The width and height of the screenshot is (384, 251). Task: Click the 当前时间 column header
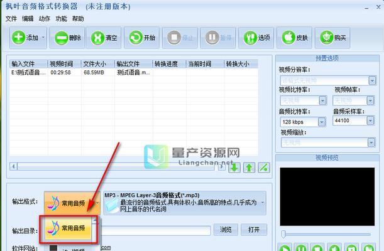(205, 64)
